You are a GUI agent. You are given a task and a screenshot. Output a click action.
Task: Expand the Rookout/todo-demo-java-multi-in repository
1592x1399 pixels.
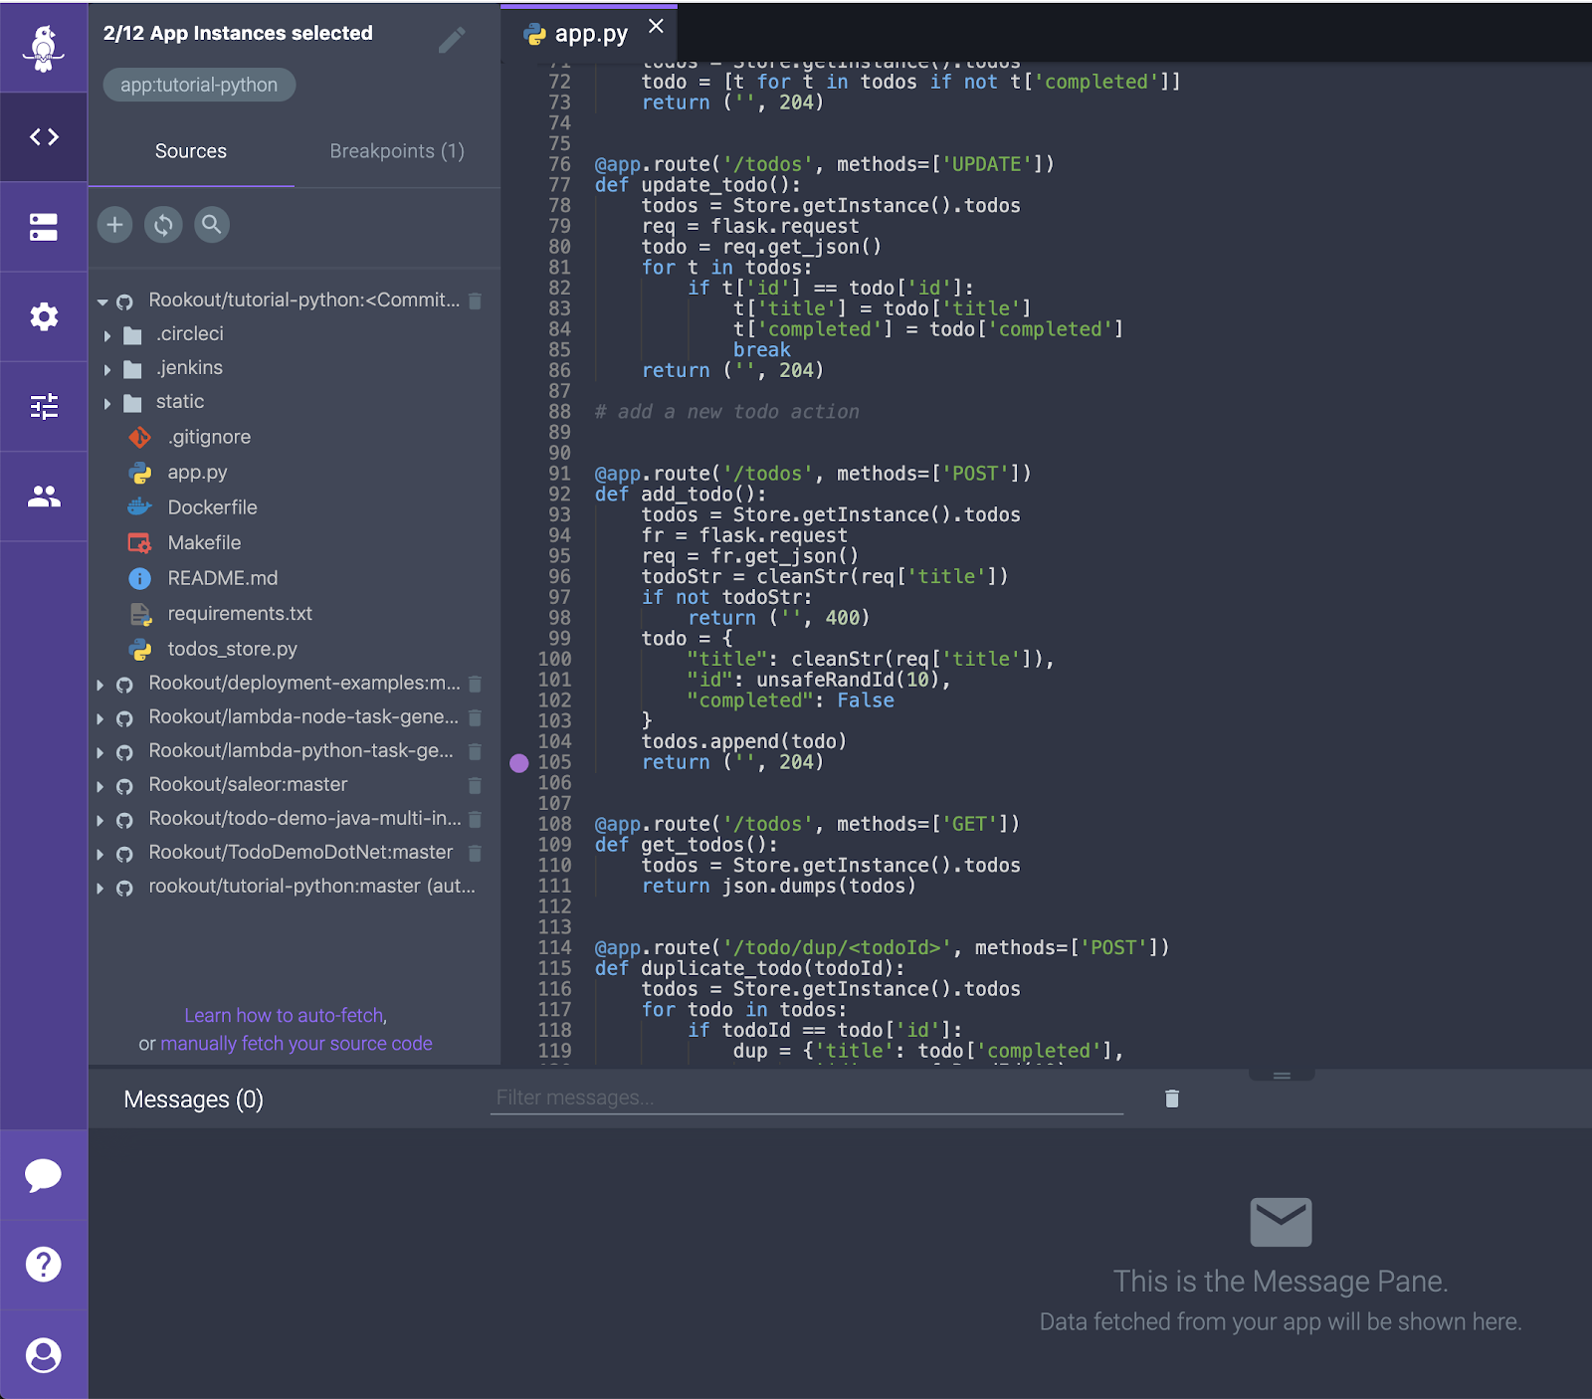(100, 820)
